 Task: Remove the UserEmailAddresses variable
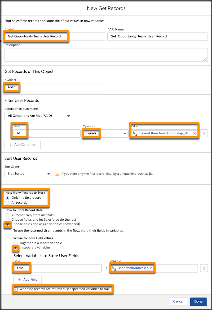click(x=151, y=268)
